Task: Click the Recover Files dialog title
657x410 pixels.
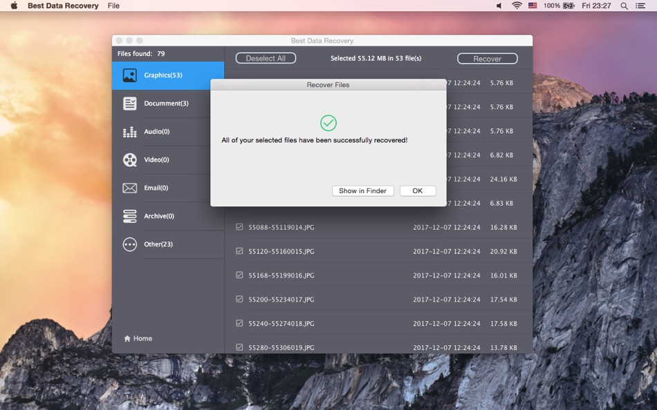Action: click(328, 85)
